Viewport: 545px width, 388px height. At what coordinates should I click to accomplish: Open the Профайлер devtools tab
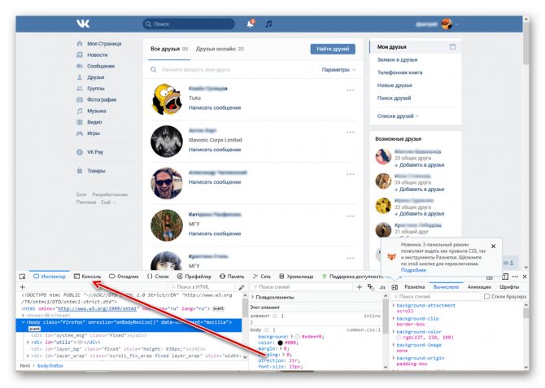(x=194, y=277)
